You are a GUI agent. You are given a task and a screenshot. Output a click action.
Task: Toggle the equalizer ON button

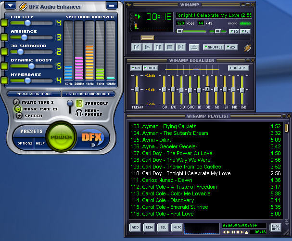click(x=136, y=68)
